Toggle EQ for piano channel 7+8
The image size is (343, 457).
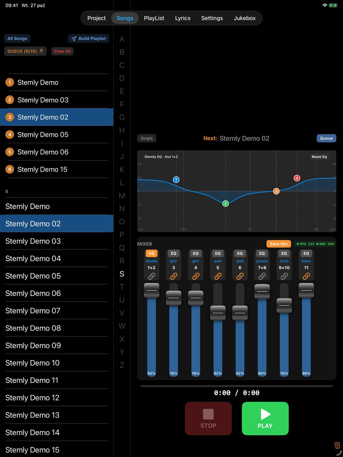tap(262, 254)
